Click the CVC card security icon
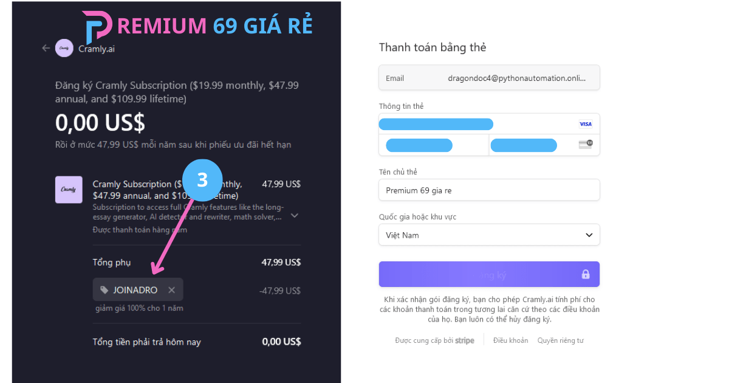729x383 pixels. coord(585,145)
